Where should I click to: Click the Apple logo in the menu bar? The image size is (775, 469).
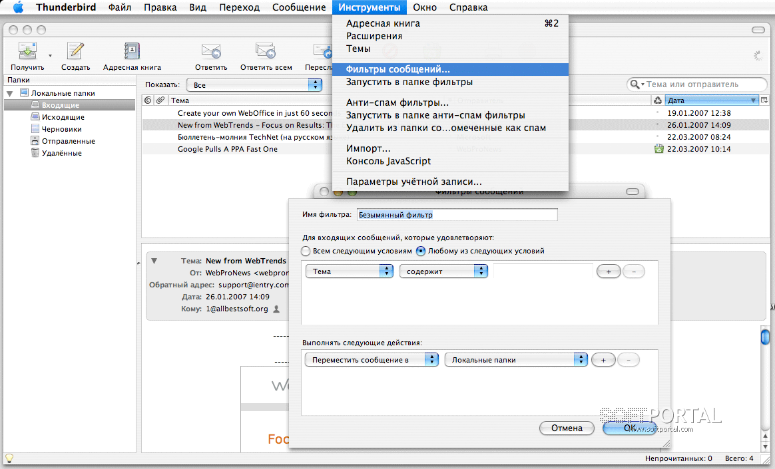(18, 7)
